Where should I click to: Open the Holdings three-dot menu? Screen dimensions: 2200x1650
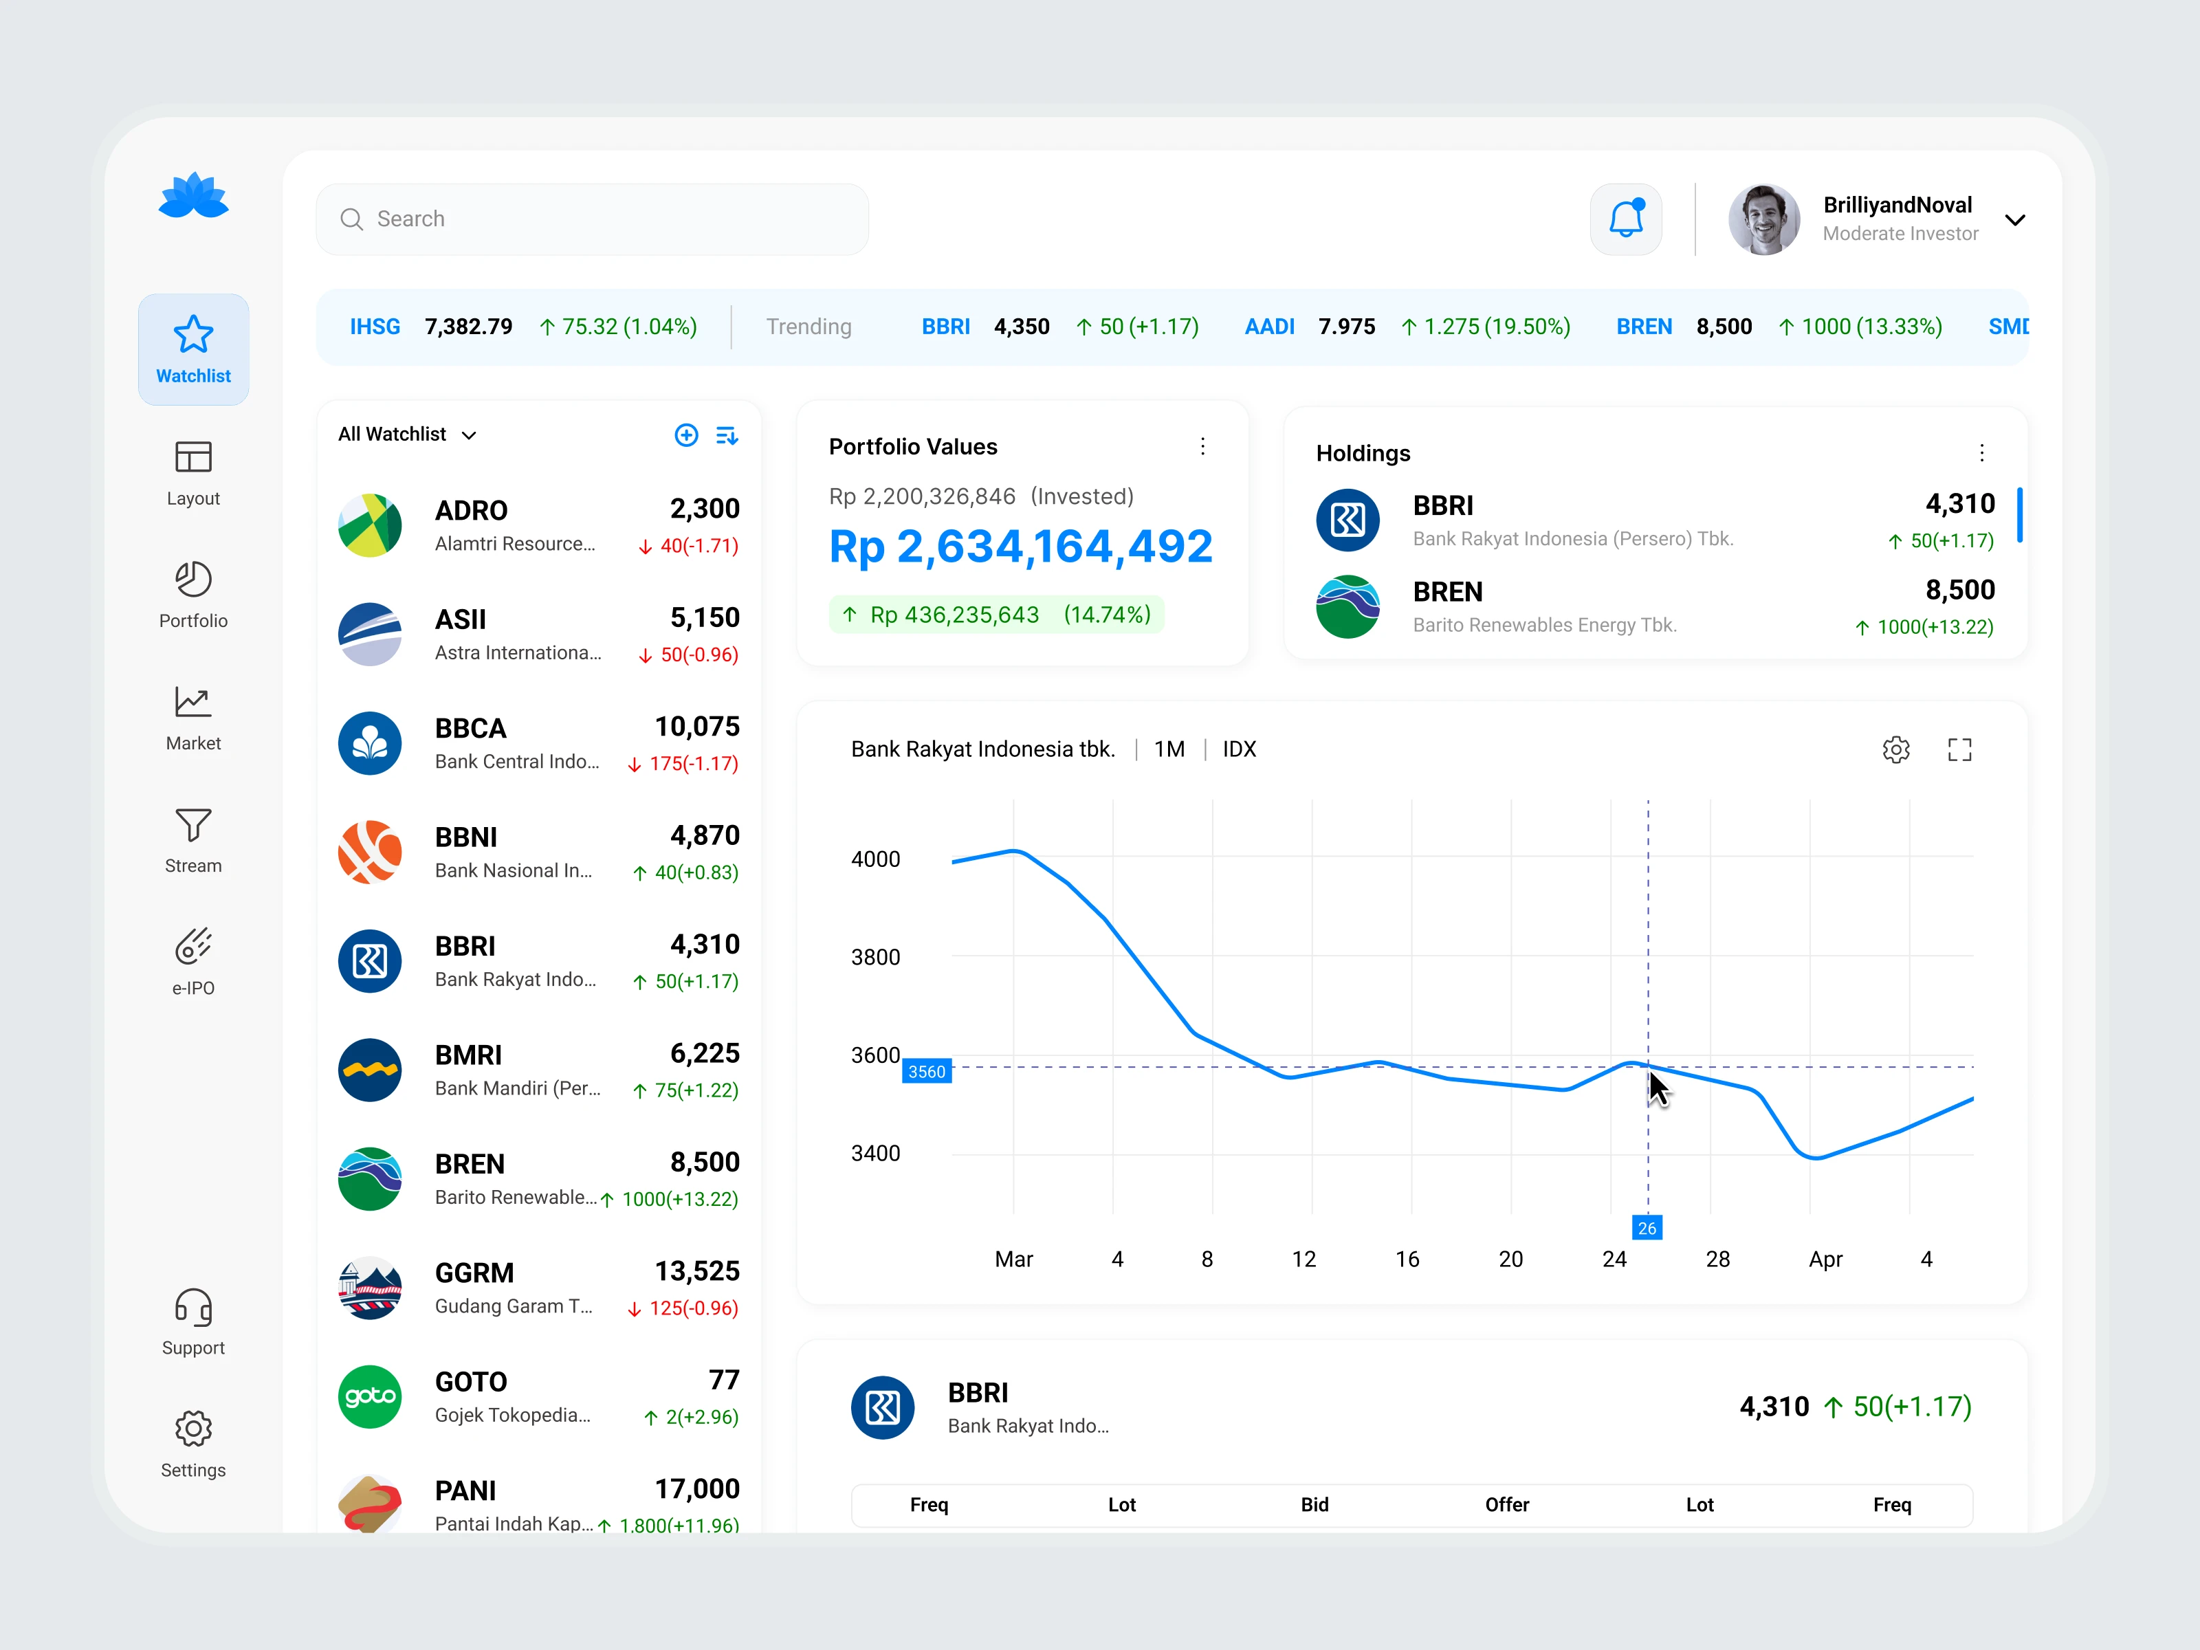point(1981,454)
